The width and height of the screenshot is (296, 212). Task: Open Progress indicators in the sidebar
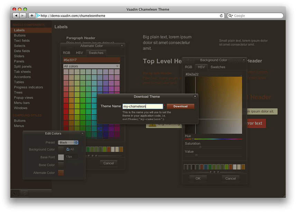point(28,87)
